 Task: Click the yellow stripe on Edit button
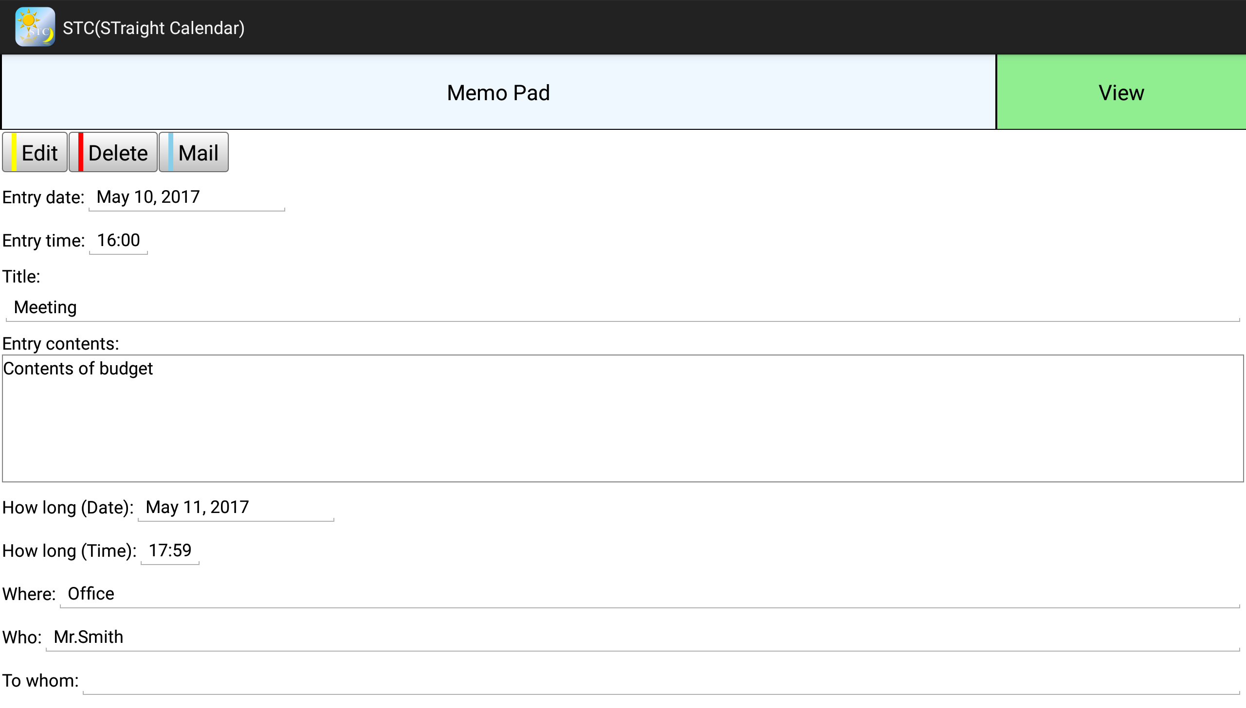14,153
